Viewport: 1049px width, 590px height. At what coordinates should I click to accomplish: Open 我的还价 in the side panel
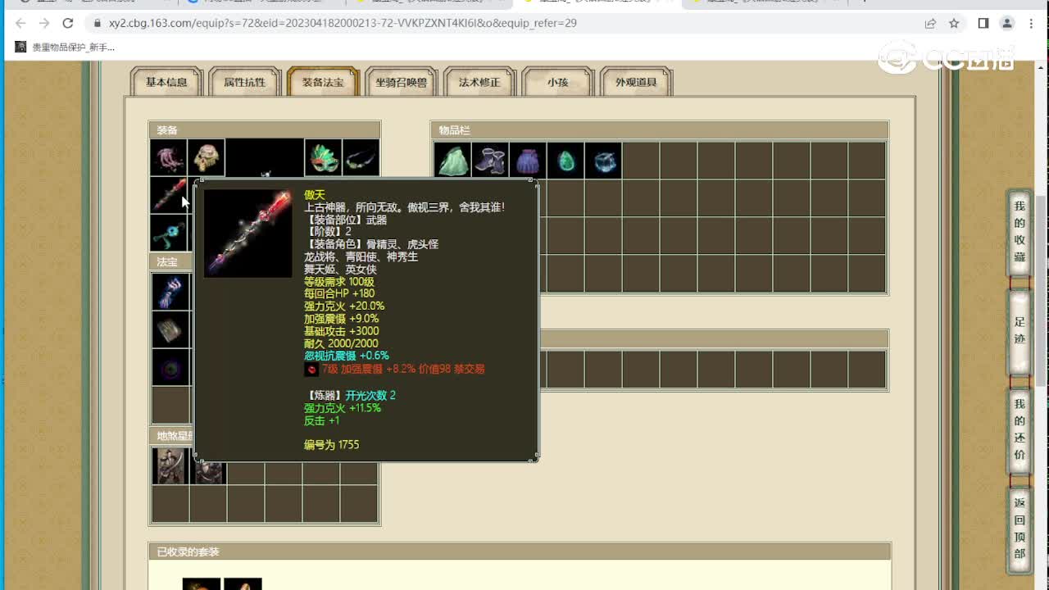tap(1019, 429)
